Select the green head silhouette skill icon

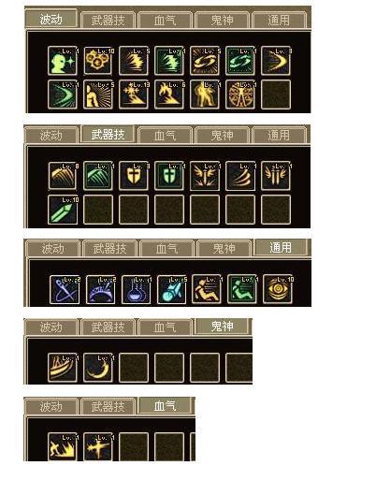coord(63,61)
